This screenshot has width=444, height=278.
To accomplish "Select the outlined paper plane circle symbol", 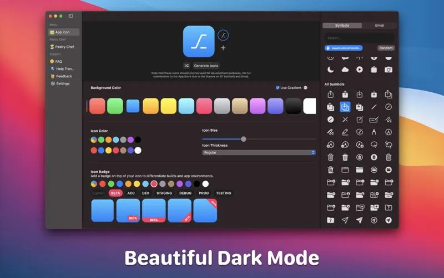I will point(374,220).
